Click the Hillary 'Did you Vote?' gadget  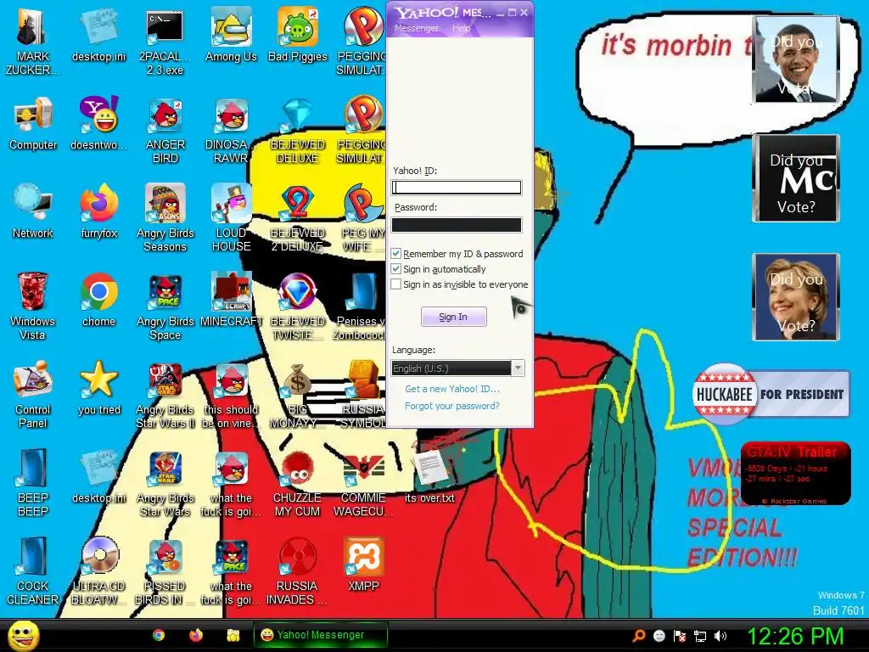[796, 296]
